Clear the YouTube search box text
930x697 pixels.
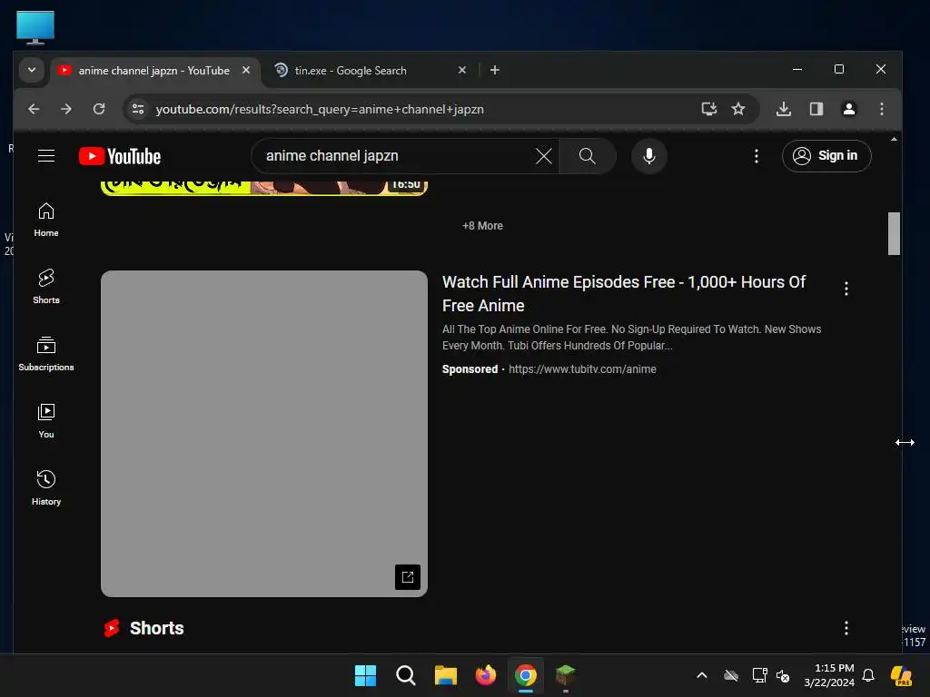tap(543, 156)
